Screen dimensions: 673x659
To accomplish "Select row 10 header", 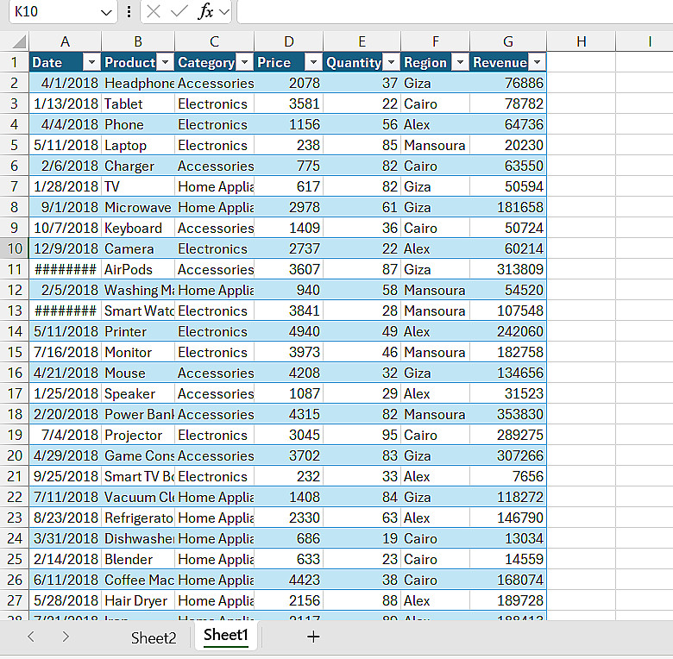I will click(14, 248).
